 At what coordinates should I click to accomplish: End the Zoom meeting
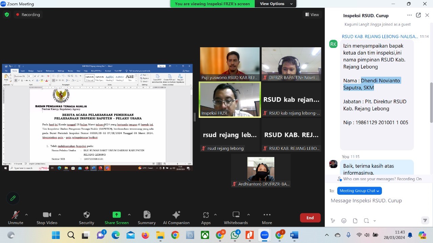(310, 218)
